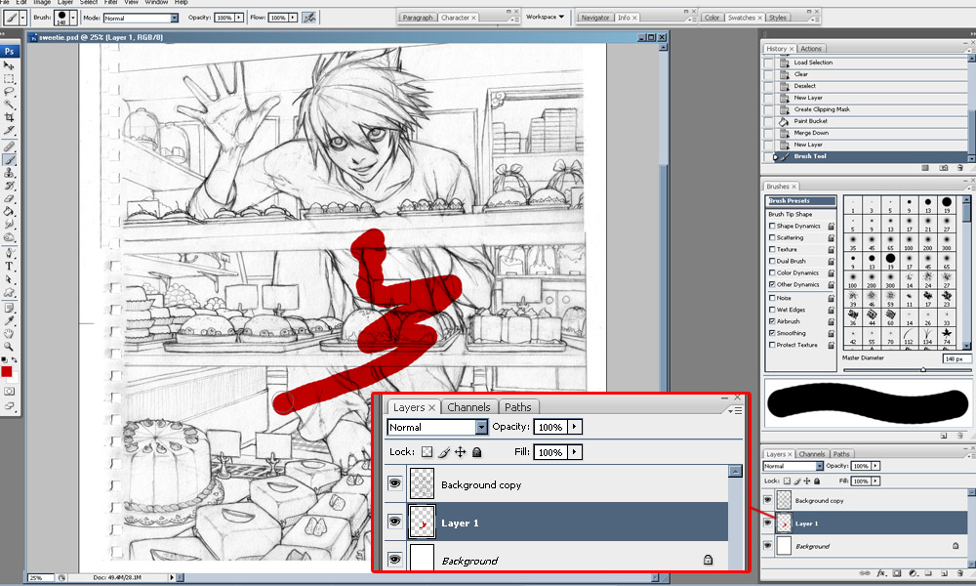This screenshot has width=976, height=586.
Task: Switch to the Actions tab
Action: 811,49
